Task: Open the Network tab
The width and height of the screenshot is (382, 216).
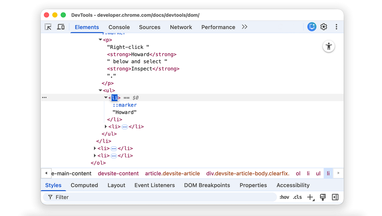Action: click(181, 27)
